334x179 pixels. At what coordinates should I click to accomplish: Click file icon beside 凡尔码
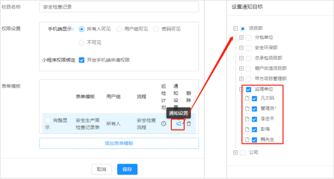click(247, 98)
